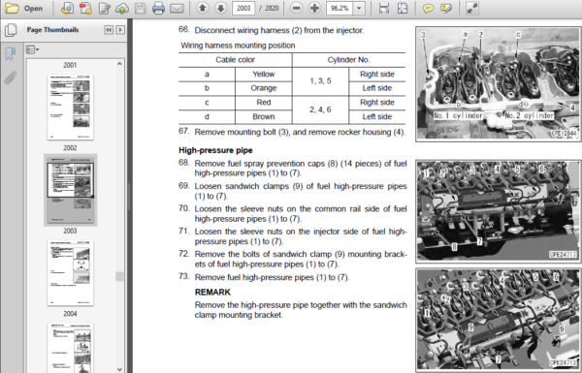The image size is (582, 373).
Task: Open the Attachments paperclip panel
Action: point(11,78)
